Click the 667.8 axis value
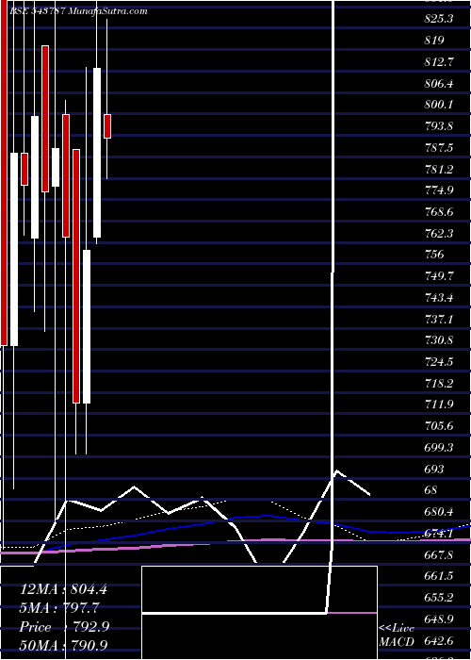 (x=439, y=554)
